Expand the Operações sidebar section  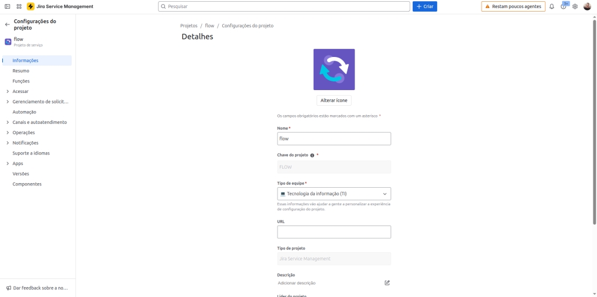[8, 133]
